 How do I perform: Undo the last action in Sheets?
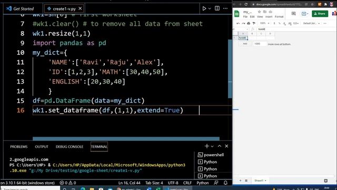238,23
